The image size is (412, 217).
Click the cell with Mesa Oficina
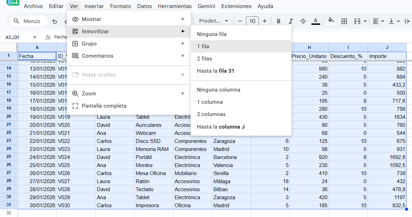154,173
